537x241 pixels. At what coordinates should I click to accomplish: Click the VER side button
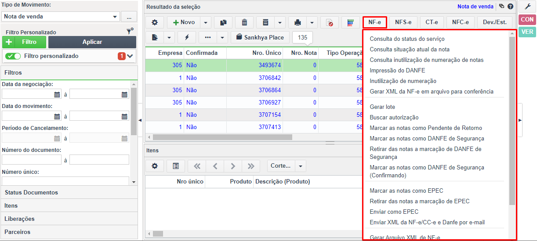[527, 32]
